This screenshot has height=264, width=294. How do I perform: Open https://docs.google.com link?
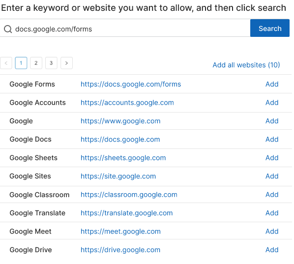tap(120, 140)
